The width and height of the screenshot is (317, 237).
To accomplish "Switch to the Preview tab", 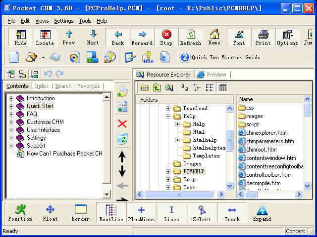I will point(211,75).
